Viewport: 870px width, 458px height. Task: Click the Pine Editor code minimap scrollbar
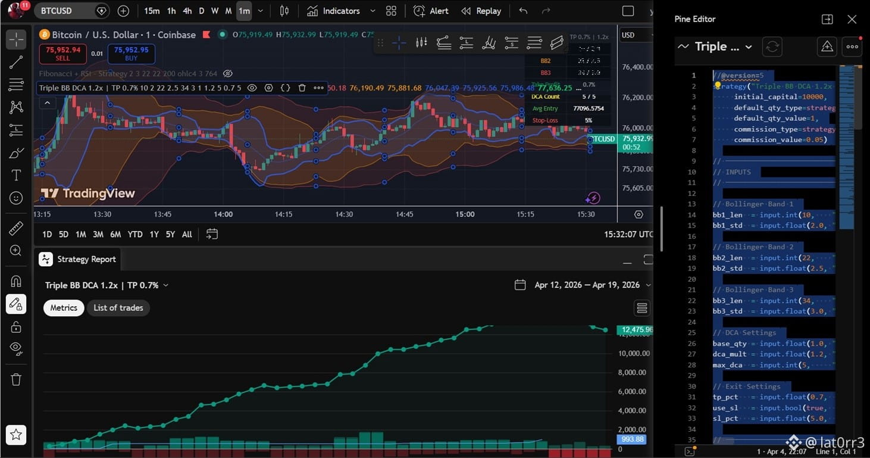(844, 148)
